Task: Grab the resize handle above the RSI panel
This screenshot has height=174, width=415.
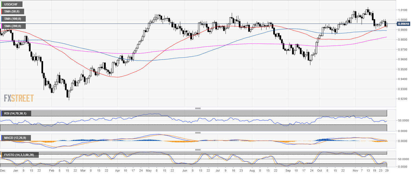Action: pyautogui.click(x=198, y=109)
